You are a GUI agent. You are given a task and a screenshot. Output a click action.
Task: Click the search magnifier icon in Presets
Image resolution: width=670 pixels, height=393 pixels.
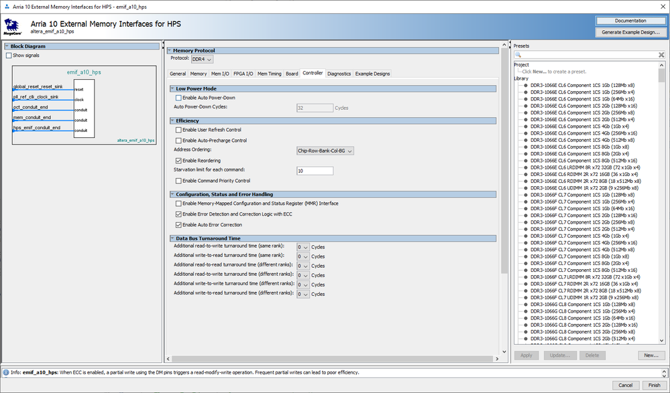pyautogui.click(x=519, y=55)
